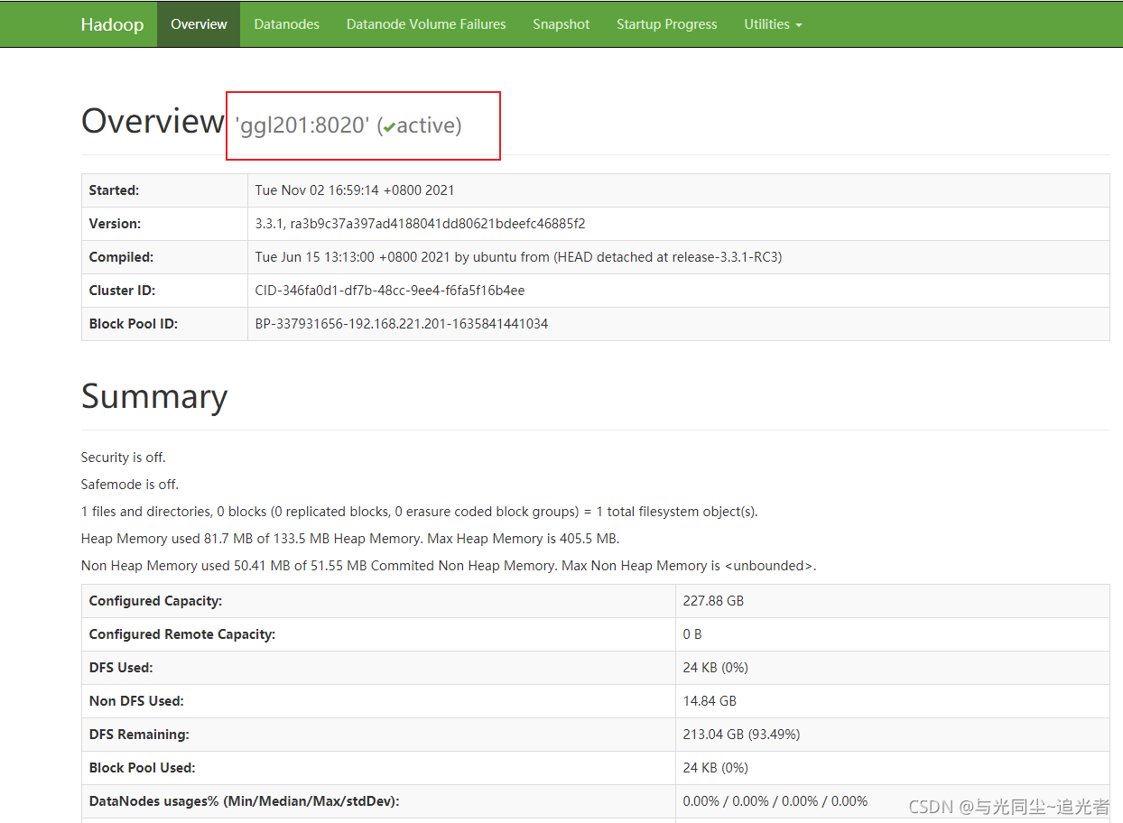1123x823 pixels.
Task: Open the Startup Progress tab
Action: [667, 24]
